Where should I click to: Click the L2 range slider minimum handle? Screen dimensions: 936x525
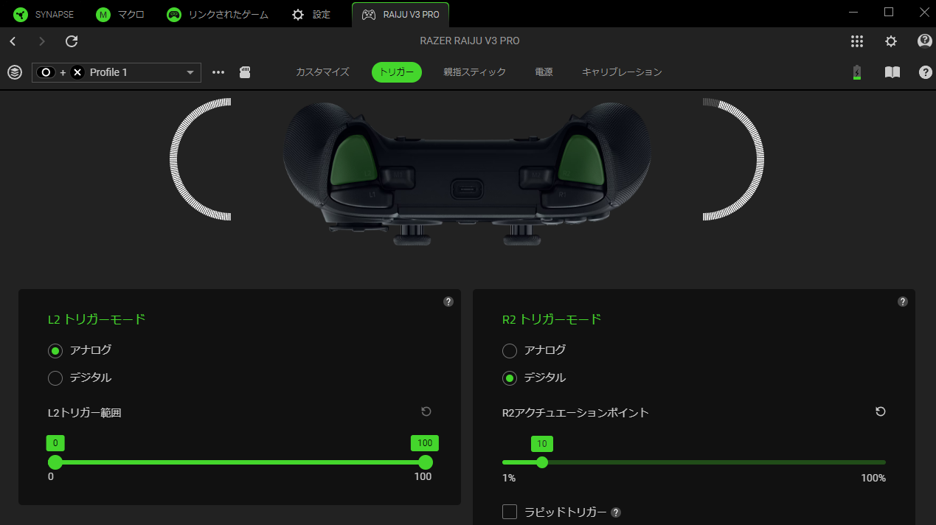point(55,462)
